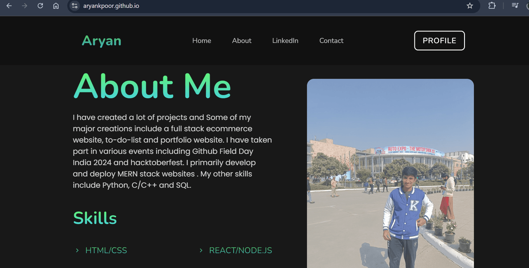The width and height of the screenshot is (529, 268).
Task: Click the chevron beside HTML/CSS
Action: pos(77,251)
